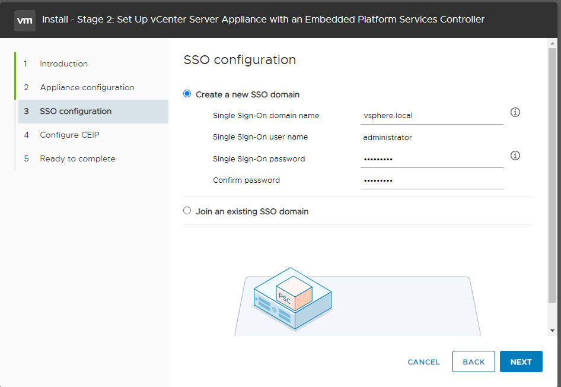
Task: Focus the Single Sign-On domain name field
Action: (x=432, y=116)
